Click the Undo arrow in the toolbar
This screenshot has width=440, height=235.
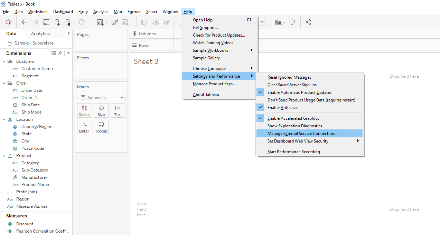click(x=24, y=22)
